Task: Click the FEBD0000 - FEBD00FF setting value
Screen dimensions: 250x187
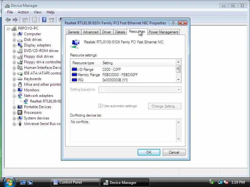Action: (120, 75)
